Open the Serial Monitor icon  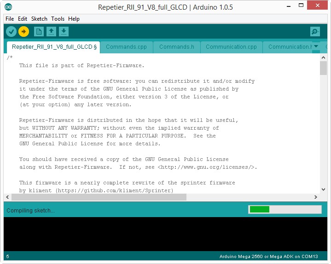tap(315, 32)
